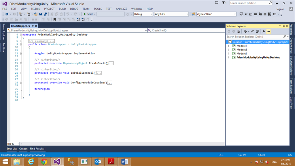Viewport: 295px width, 166px height.
Task: Click the wrench Properties Window toolbar icon
Action: (x=246, y=14)
